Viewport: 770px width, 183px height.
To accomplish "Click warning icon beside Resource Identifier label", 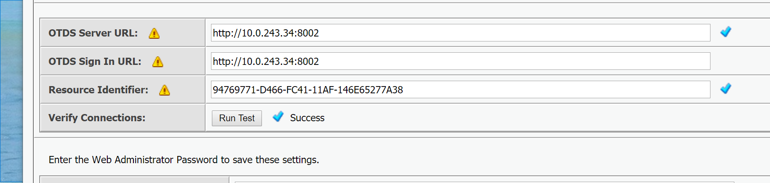I will coord(165,90).
